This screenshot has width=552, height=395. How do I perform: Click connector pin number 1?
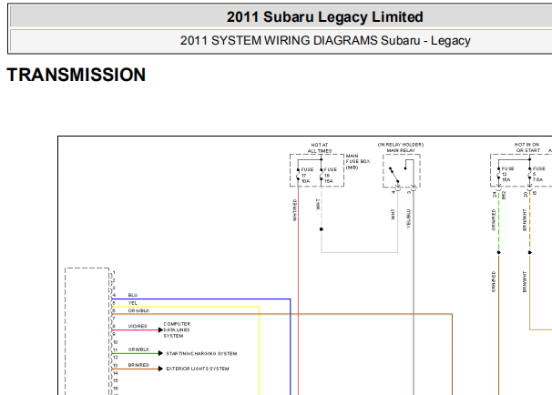(x=114, y=272)
